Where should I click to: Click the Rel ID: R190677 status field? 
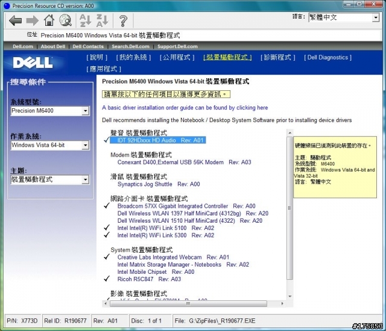pos(66,321)
